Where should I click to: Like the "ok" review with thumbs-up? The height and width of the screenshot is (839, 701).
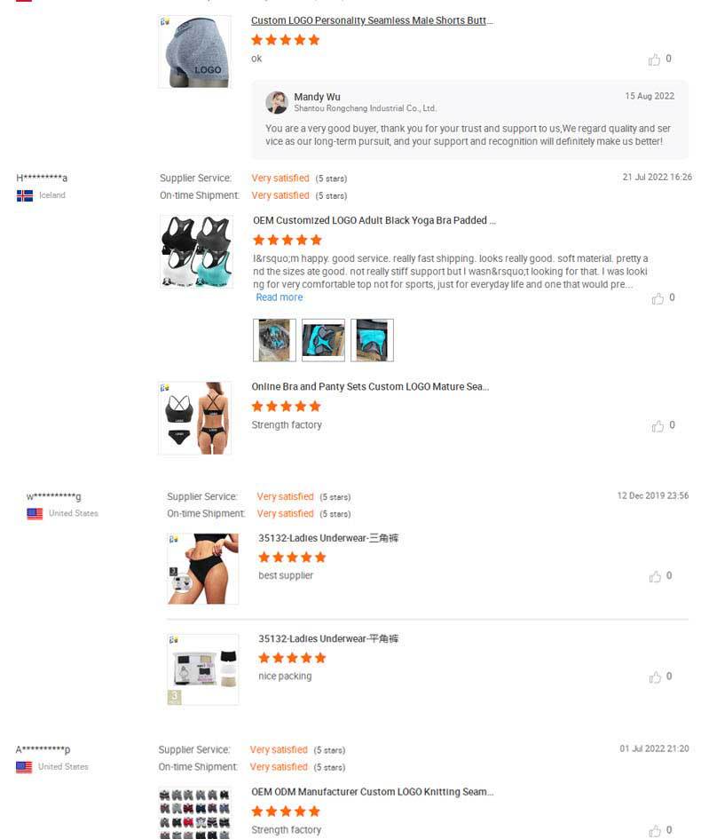point(654,59)
